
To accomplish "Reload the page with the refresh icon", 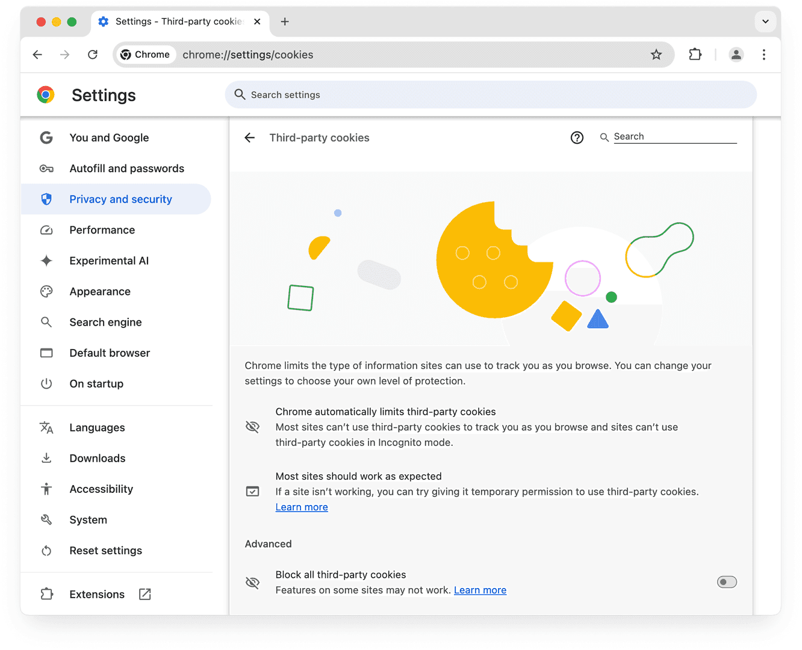I will tap(93, 54).
